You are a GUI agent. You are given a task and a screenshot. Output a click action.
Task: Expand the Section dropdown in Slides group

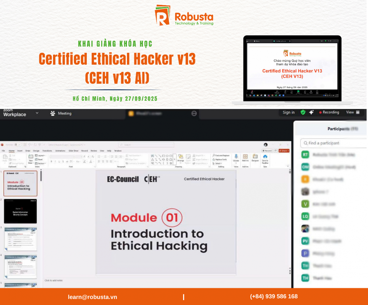pos(40,163)
